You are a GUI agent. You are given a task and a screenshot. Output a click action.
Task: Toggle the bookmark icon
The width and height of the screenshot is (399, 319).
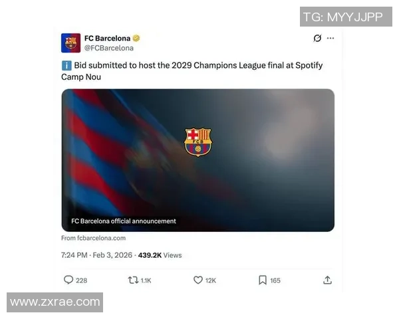click(263, 280)
